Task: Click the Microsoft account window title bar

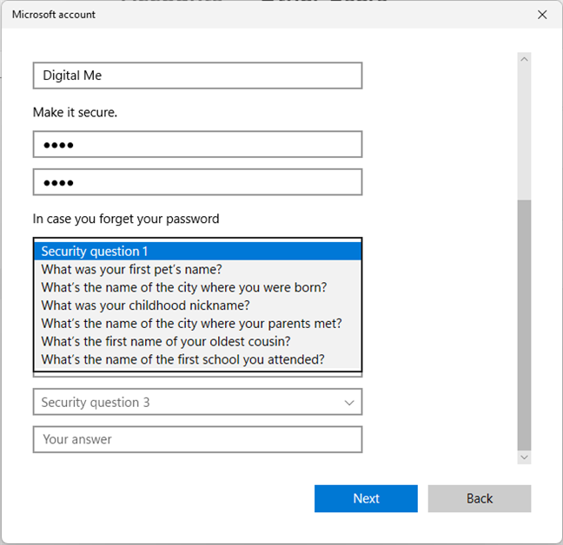Action: click(x=261, y=15)
